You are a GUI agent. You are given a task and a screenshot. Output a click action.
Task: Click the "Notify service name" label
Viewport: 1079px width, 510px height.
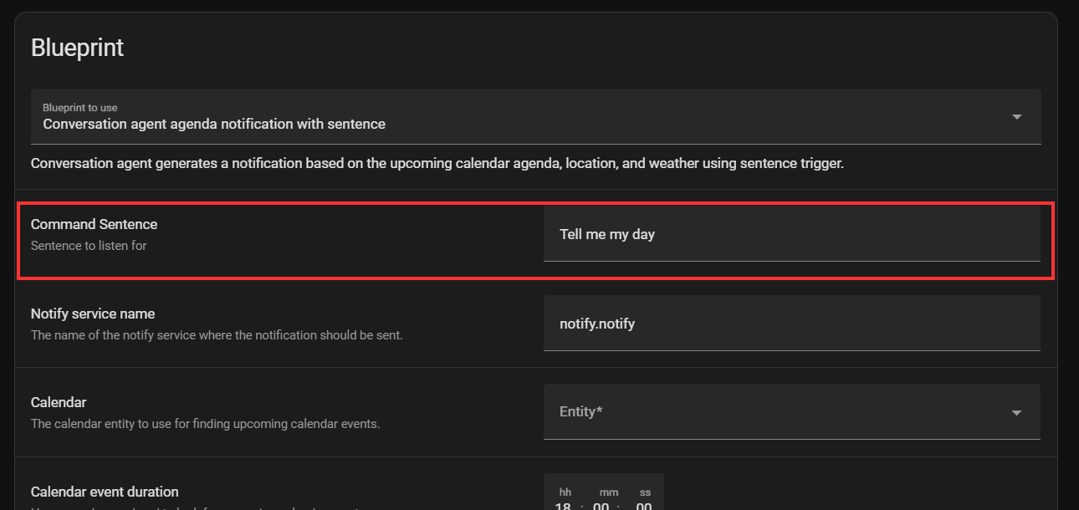[92, 313]
